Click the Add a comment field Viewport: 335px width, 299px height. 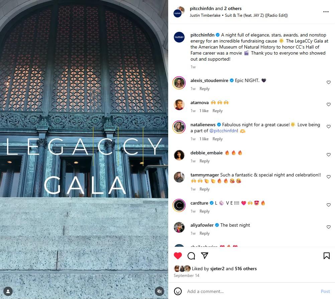(252, 291)
